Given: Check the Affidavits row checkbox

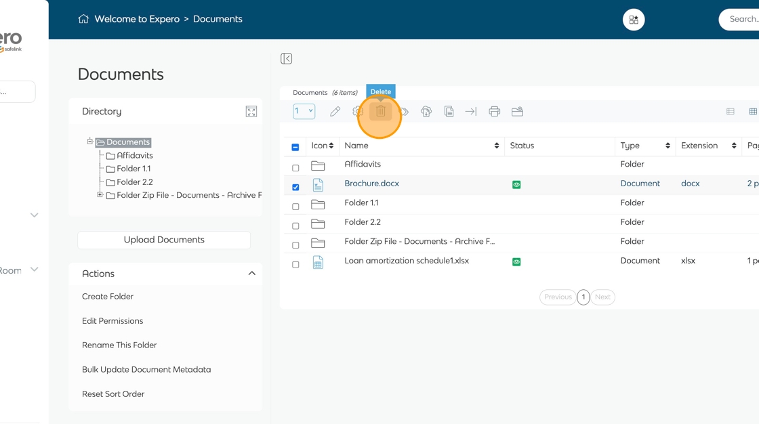Looking at the screenshot, I should 295,167.
